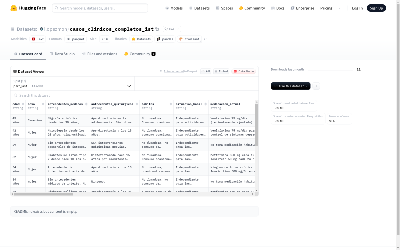The width and height of the screenshot is (400, 250).
Task: Click the Log In link
Action: click(x=357, y=8)
